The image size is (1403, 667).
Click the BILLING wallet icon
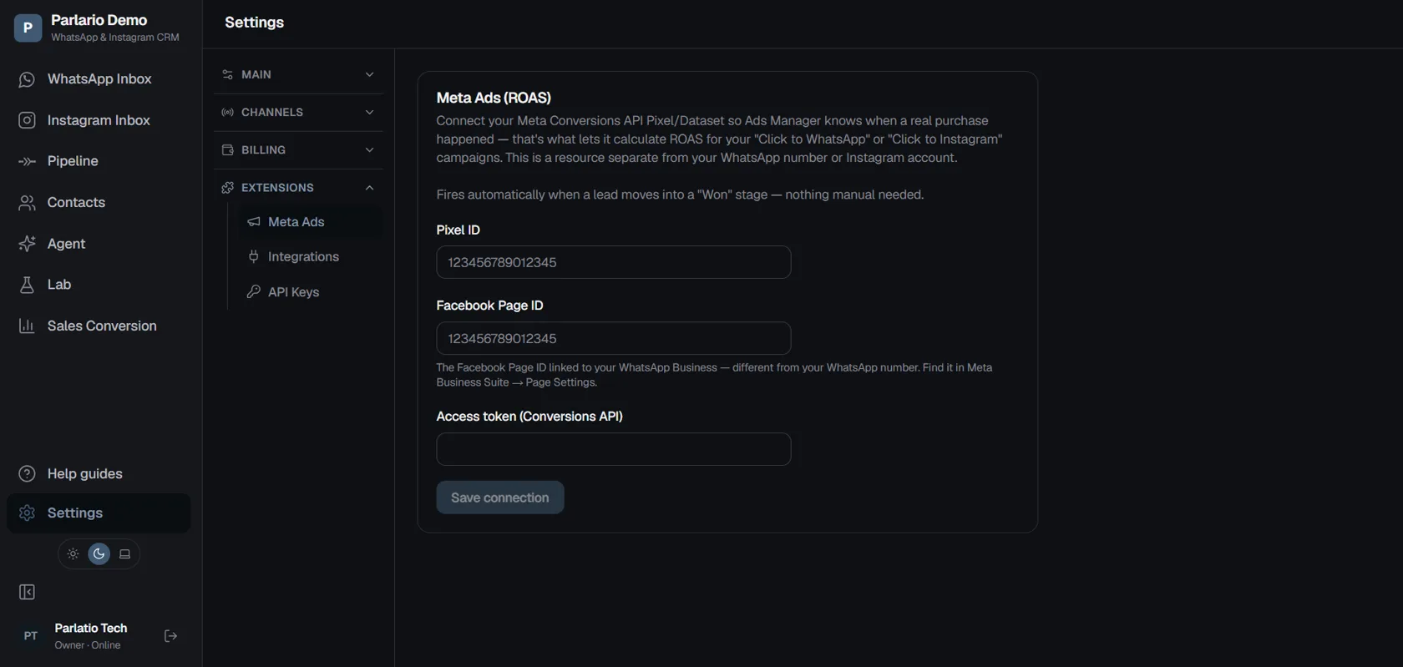(227, 150)
